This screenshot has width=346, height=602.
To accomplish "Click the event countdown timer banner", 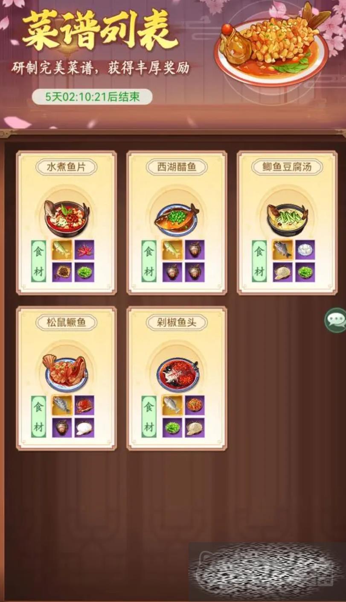I will pyautogui.click(x=92, y=96).
